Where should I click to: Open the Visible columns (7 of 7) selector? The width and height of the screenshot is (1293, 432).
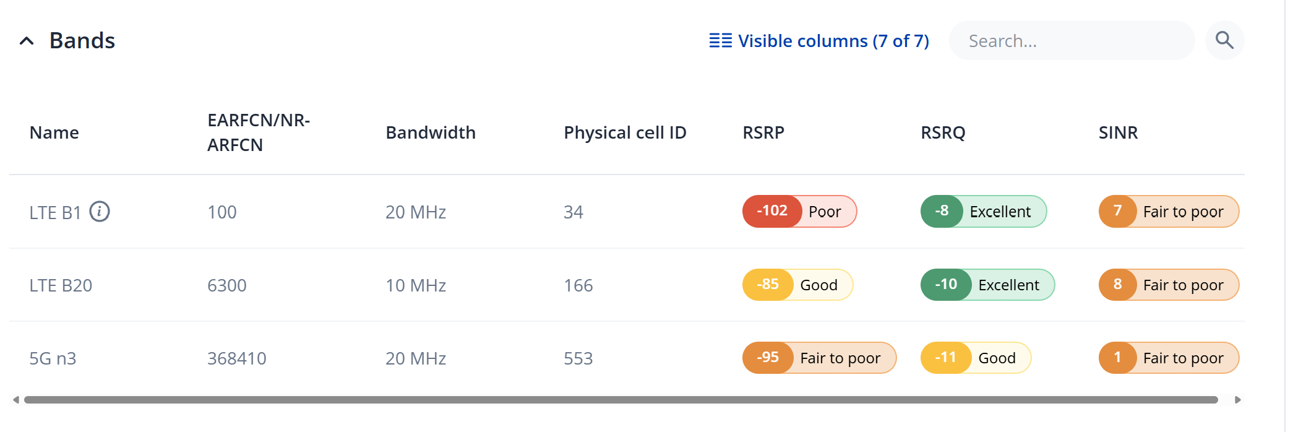pyautogui.click(x=819, y=41)
